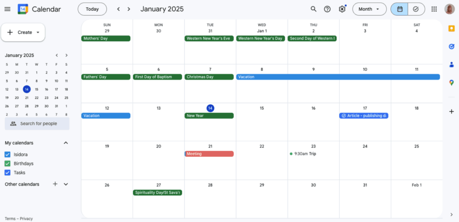
Task: Open Fathers' Day event
Action: (106, 77)
